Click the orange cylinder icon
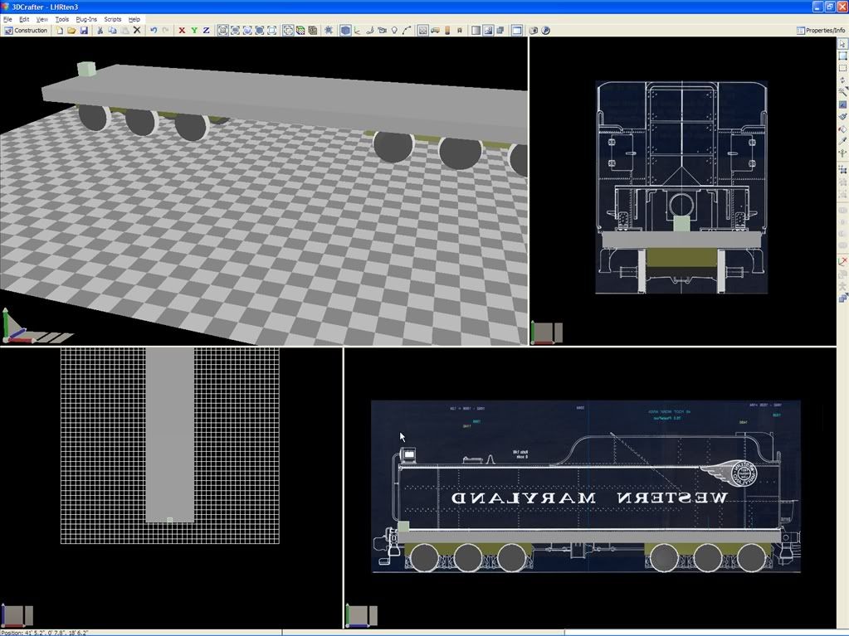Viewport: 849px width, 636px height. pyautogui.click(x=447, y=31)
